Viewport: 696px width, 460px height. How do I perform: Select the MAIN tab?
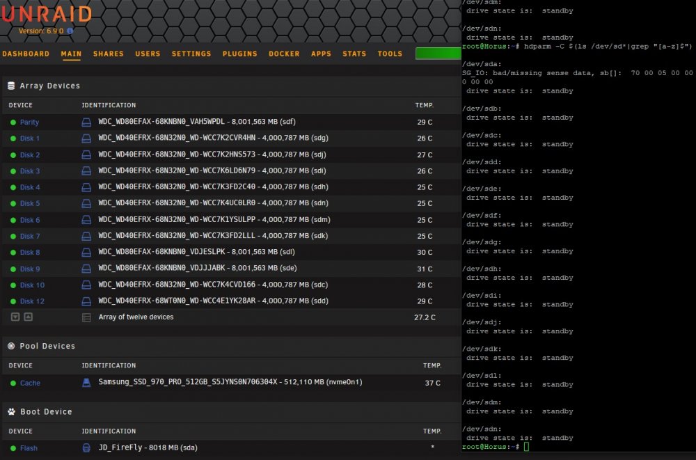point(71,54)
